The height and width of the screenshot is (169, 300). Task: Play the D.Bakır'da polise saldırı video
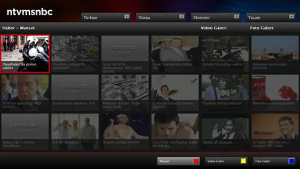tap(225, 53)
